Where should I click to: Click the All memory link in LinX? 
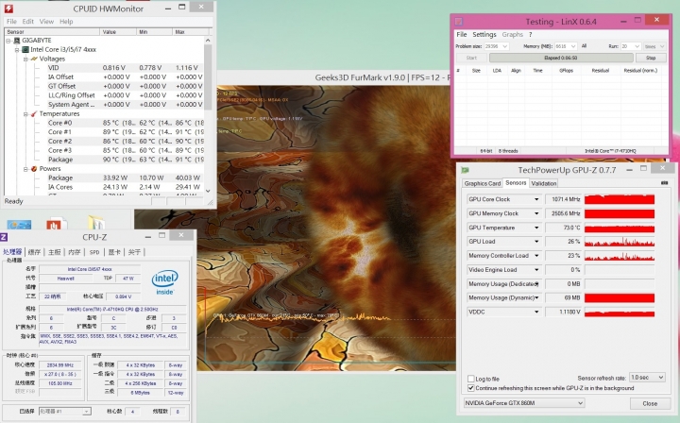pyautogui.click(x=584, y=46)
